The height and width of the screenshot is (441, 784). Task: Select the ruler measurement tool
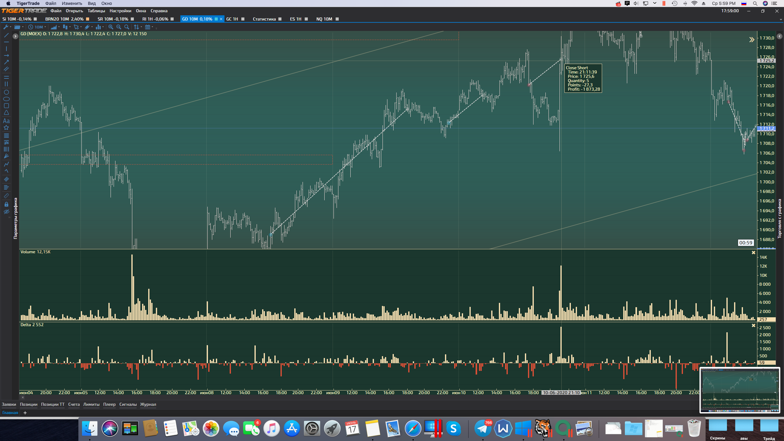6,196
